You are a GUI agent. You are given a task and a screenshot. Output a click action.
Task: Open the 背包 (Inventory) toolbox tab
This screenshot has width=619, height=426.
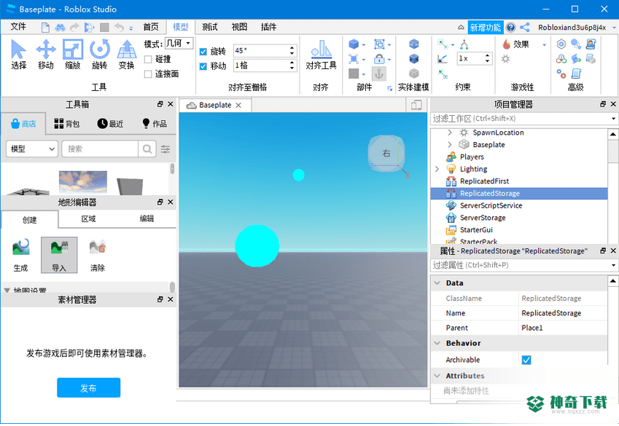click(x=67, y=124)
